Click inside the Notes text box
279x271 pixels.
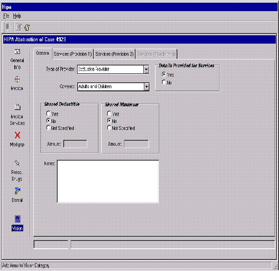click(x=108, y=181)
